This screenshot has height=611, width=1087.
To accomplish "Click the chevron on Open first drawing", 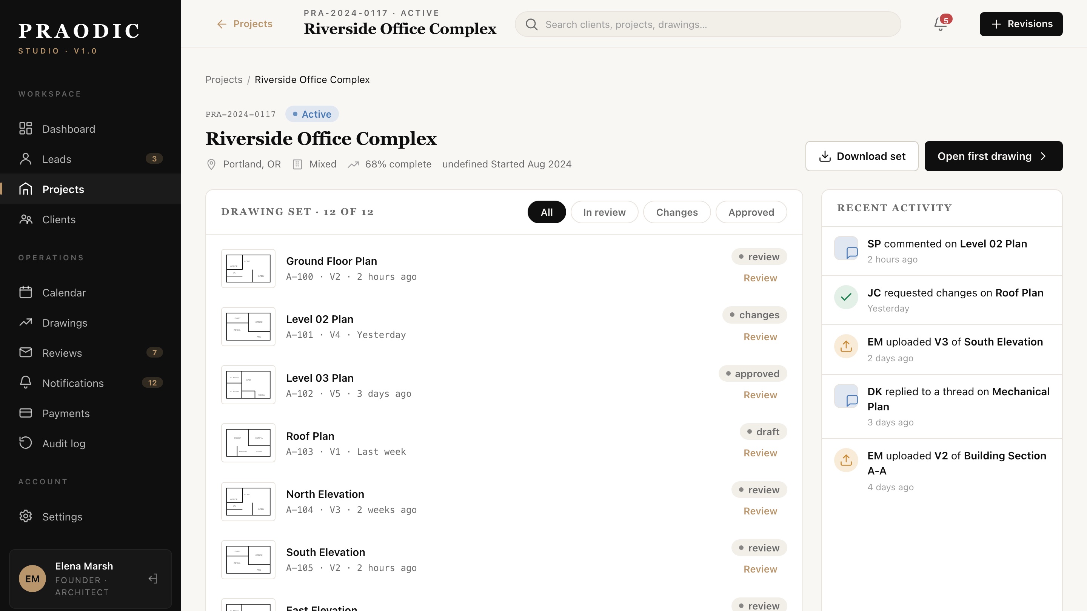I will coord(1044,157).
